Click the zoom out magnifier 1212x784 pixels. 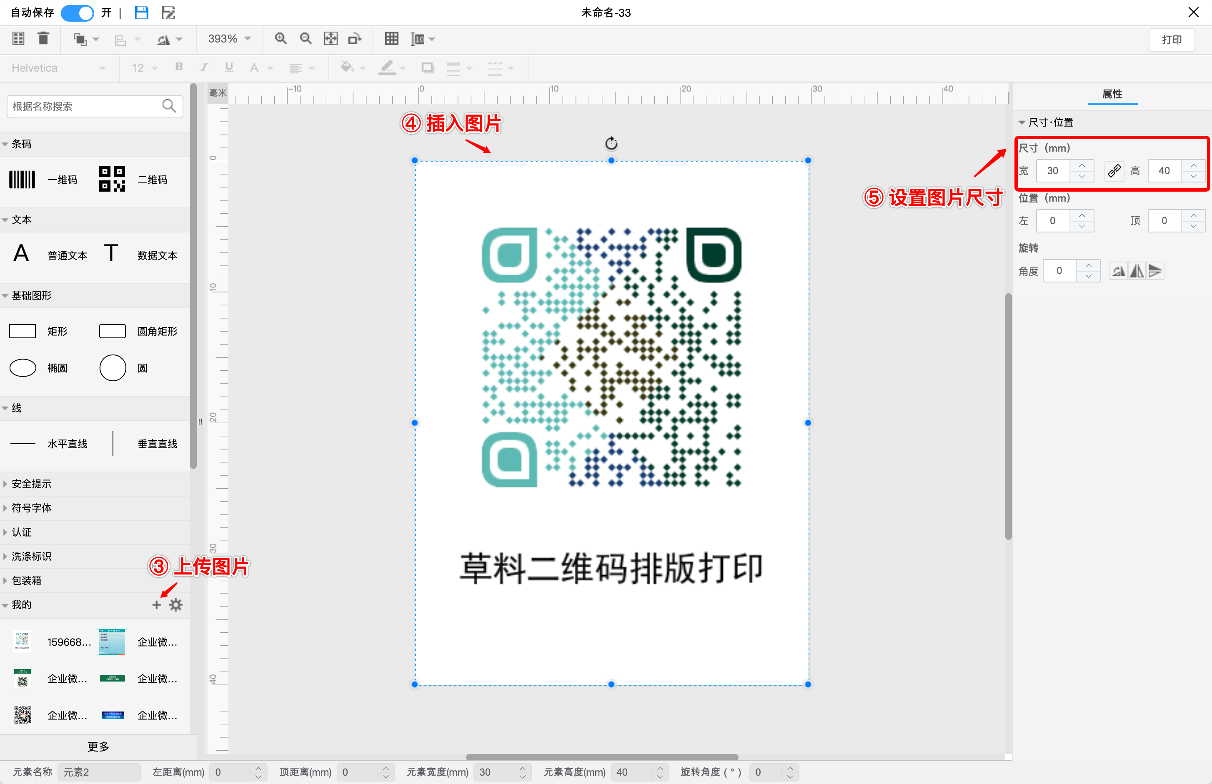click(306, 39)
